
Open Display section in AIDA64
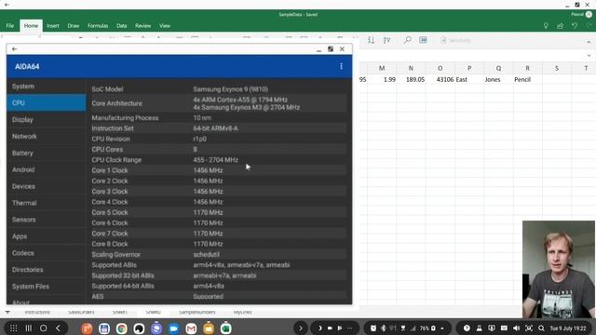[x=46, y=120]
